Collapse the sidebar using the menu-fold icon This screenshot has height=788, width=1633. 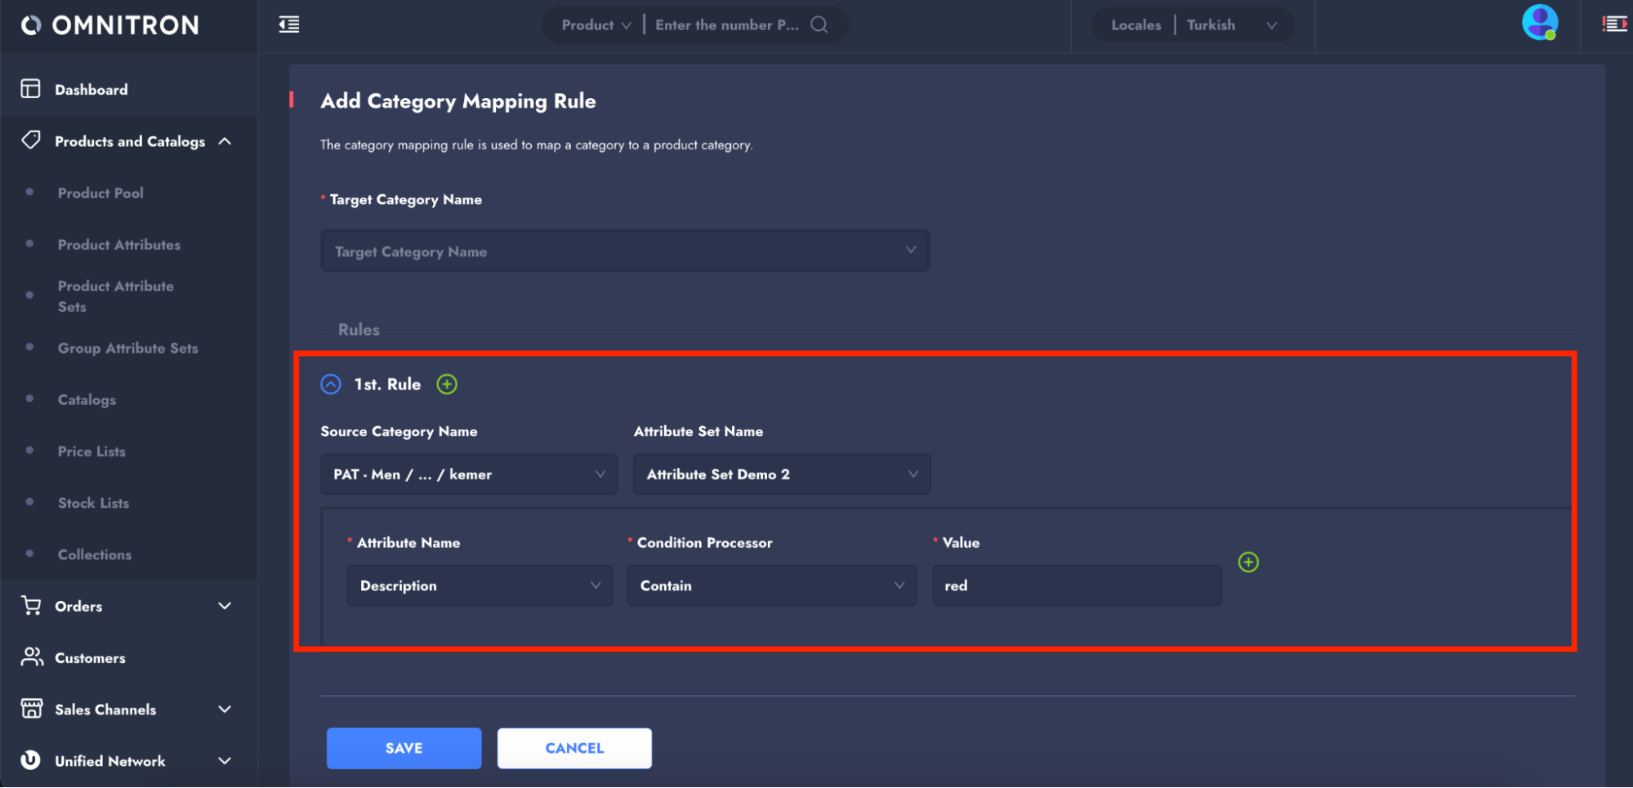click(289, 24)
